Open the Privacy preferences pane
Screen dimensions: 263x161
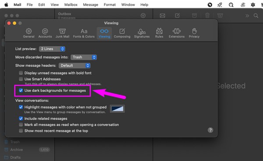tap(194, 33)
